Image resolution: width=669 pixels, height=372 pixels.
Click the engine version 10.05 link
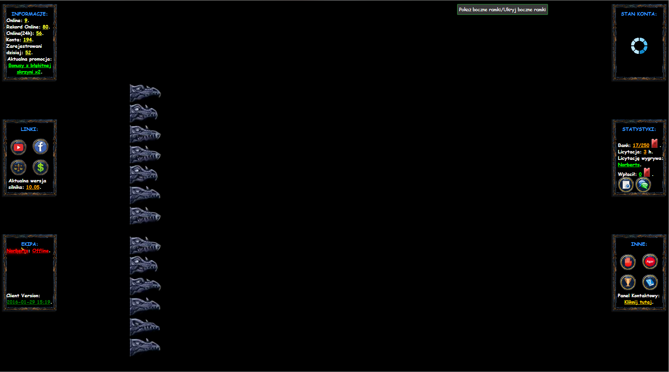pyautogui.click(x=33, y=187)
